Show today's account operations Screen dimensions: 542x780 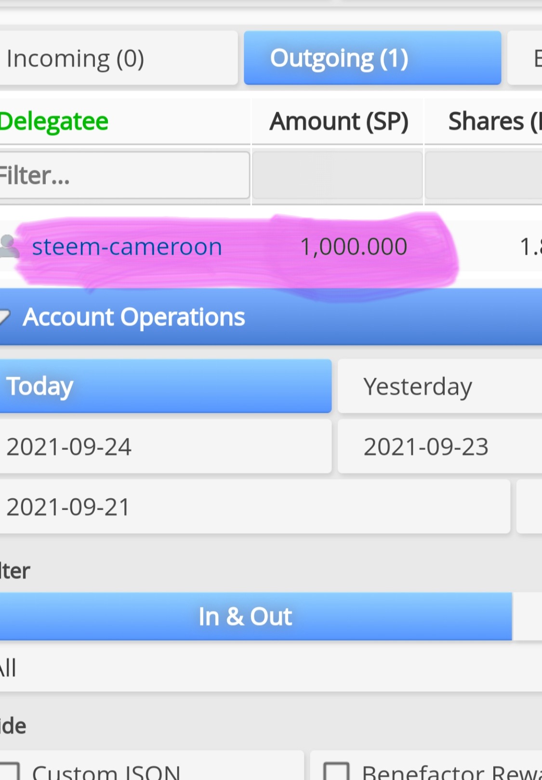coord(165,386)
